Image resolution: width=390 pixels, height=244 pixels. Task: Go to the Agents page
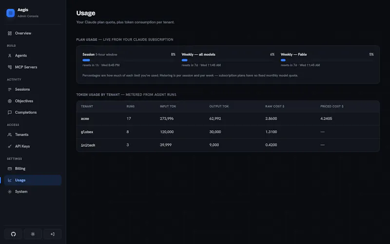tap(33, 56)
